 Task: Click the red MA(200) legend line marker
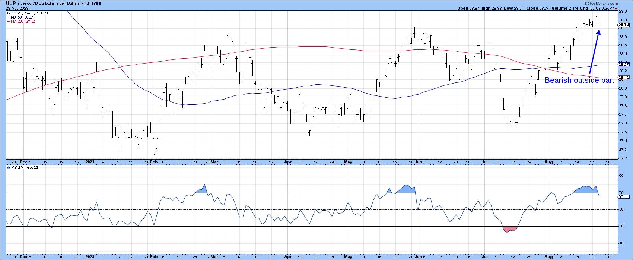click(x=9, y=21)
